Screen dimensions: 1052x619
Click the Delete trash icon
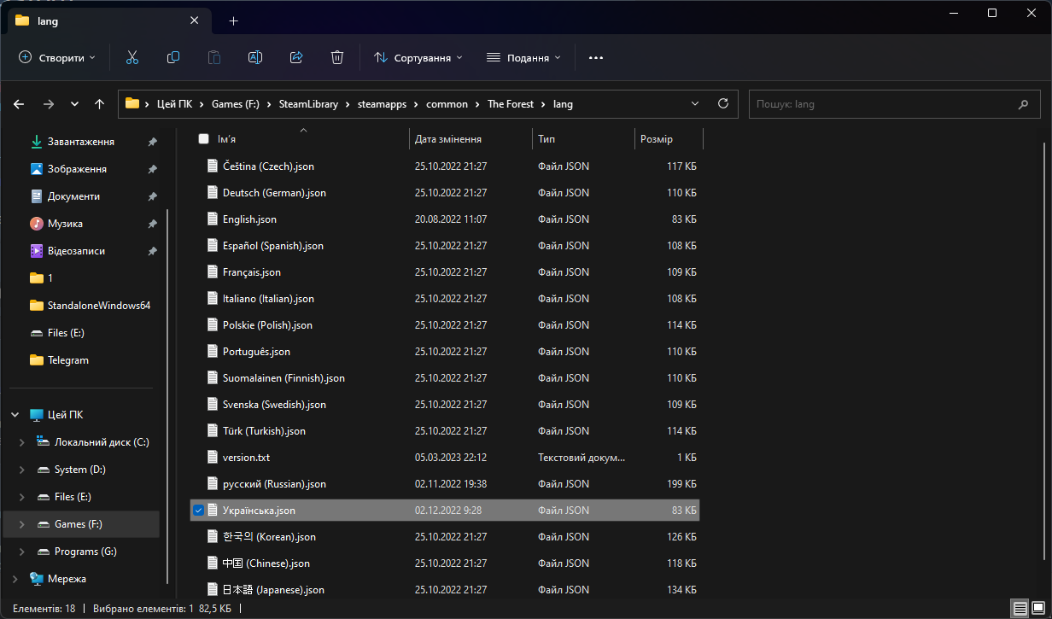pos(337,57)
